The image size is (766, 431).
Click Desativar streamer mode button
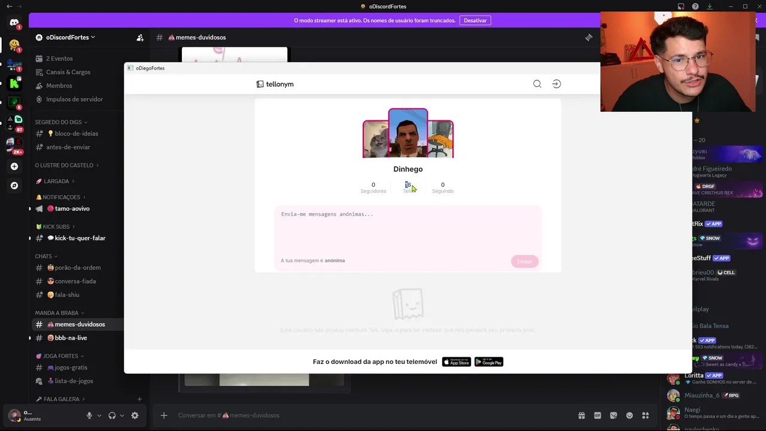coord(475,20)
